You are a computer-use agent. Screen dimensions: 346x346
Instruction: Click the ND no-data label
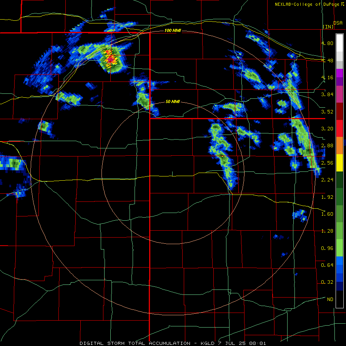click(x=330, y=299)
